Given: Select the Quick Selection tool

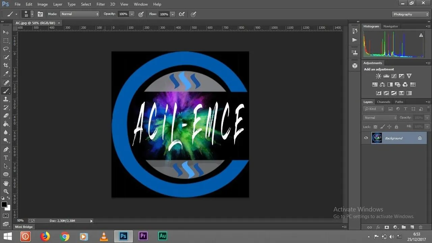Looking at the screenshot, I should click(x=6, y=57).
